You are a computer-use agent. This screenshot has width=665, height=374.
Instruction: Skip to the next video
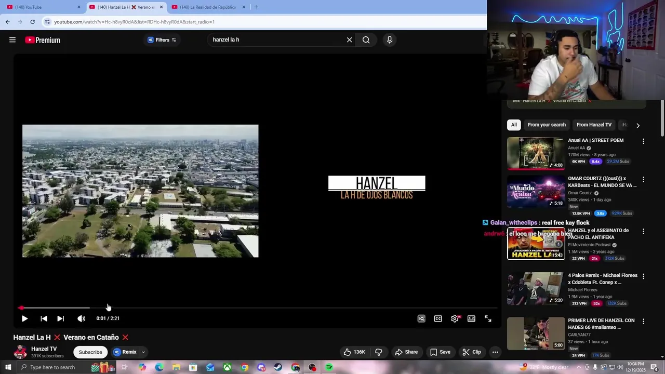[60, 318]
